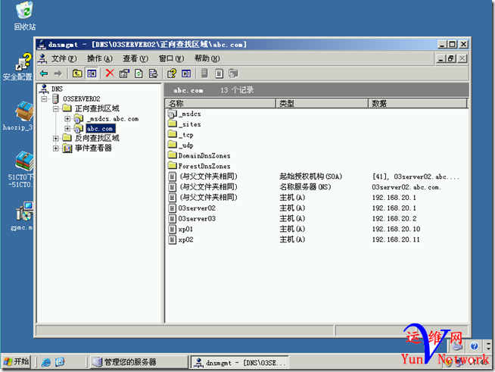Click the Export list toolbar icon
Viewport: 495px width, 372px height.
154,73
